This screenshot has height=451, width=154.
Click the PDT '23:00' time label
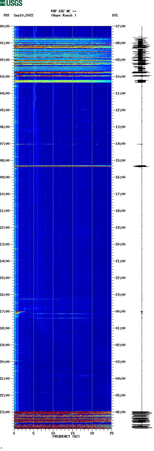5,412
